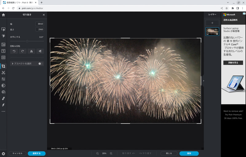Open the Fill pattern tool

tap(3, 57)
